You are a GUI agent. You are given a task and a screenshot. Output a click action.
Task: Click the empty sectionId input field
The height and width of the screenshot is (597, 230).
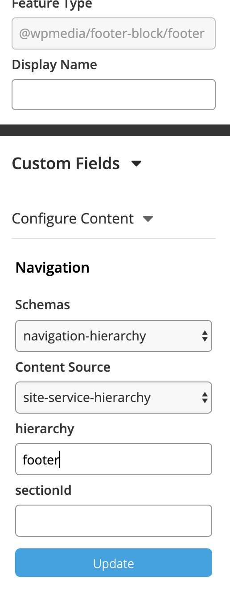[114, 521]
